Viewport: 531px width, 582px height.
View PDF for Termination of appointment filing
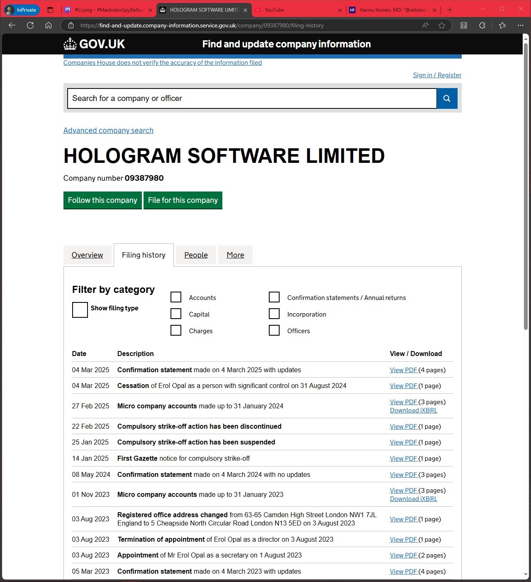click(x=404, y=540)
